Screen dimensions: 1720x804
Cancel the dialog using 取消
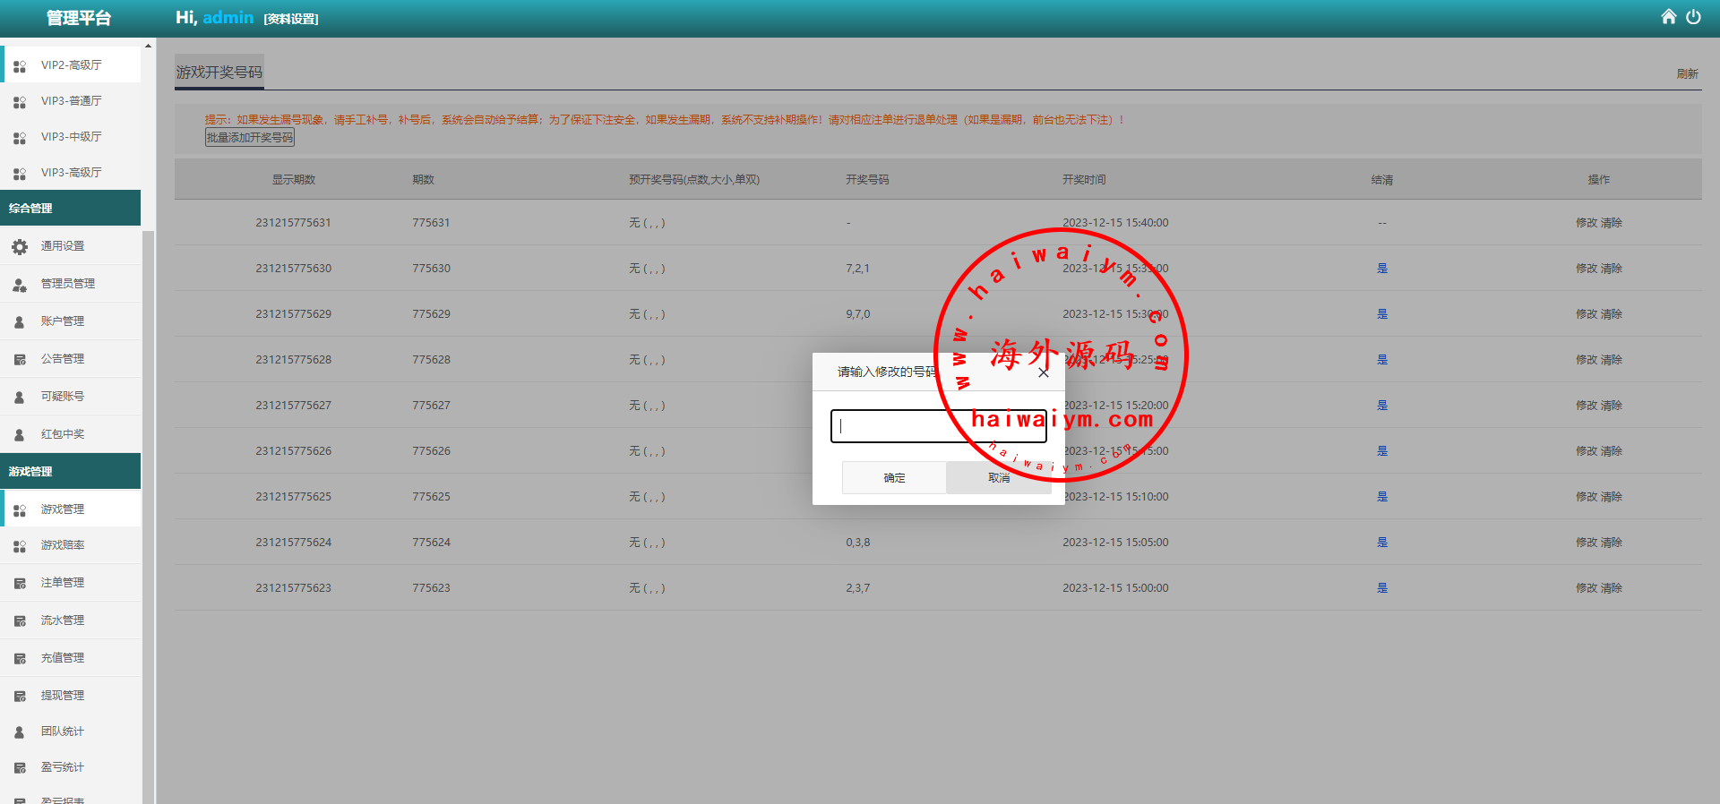point(998,478)
